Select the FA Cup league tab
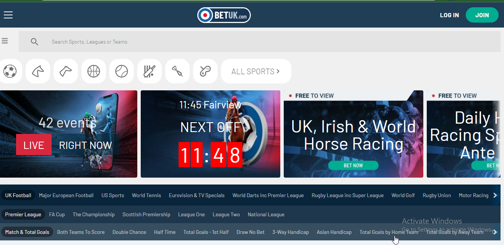Viewport: 504px width, 245px height. (57, 214)
